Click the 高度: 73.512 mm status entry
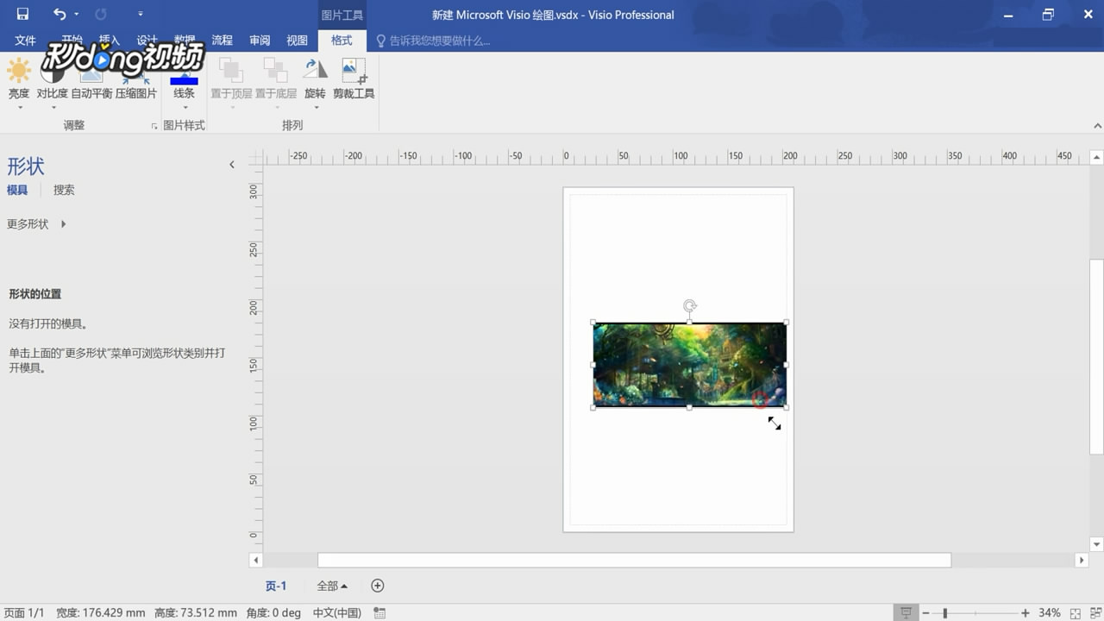Viewport: 1104px width, 621px height. click(x=195, y=612)
